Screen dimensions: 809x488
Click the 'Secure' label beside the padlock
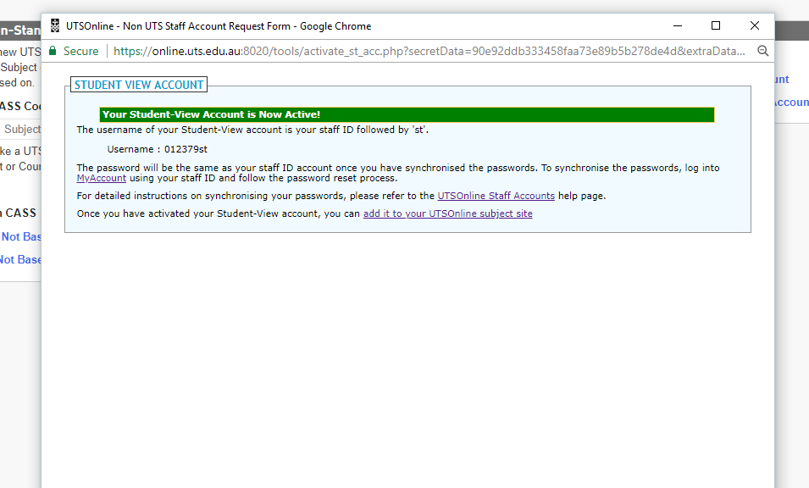point(81,51)
